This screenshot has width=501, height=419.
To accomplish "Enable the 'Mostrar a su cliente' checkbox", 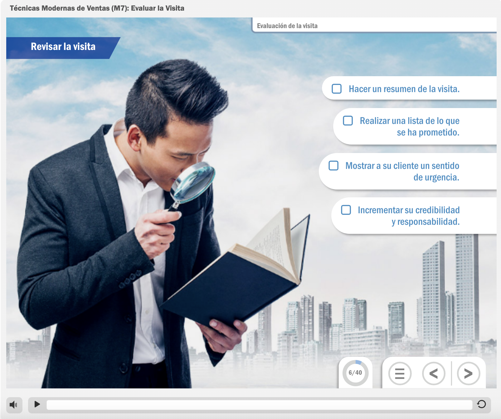I will [x=333, y=165].
